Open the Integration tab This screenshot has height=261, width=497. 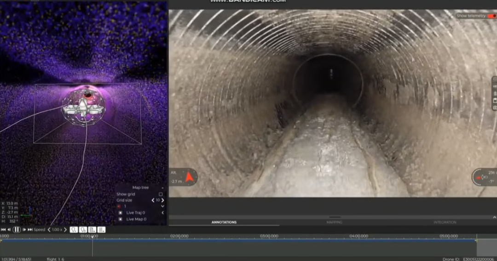click(445, 222)
